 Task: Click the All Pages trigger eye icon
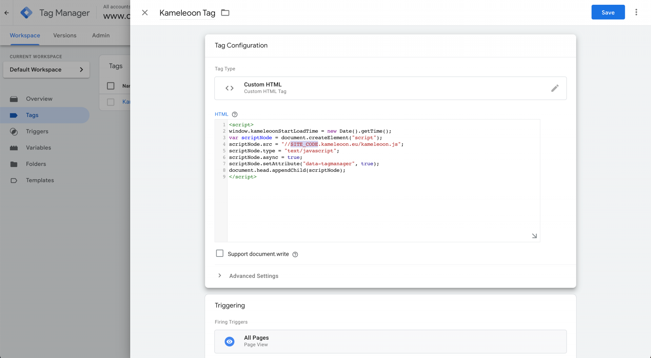coord(230,341)
